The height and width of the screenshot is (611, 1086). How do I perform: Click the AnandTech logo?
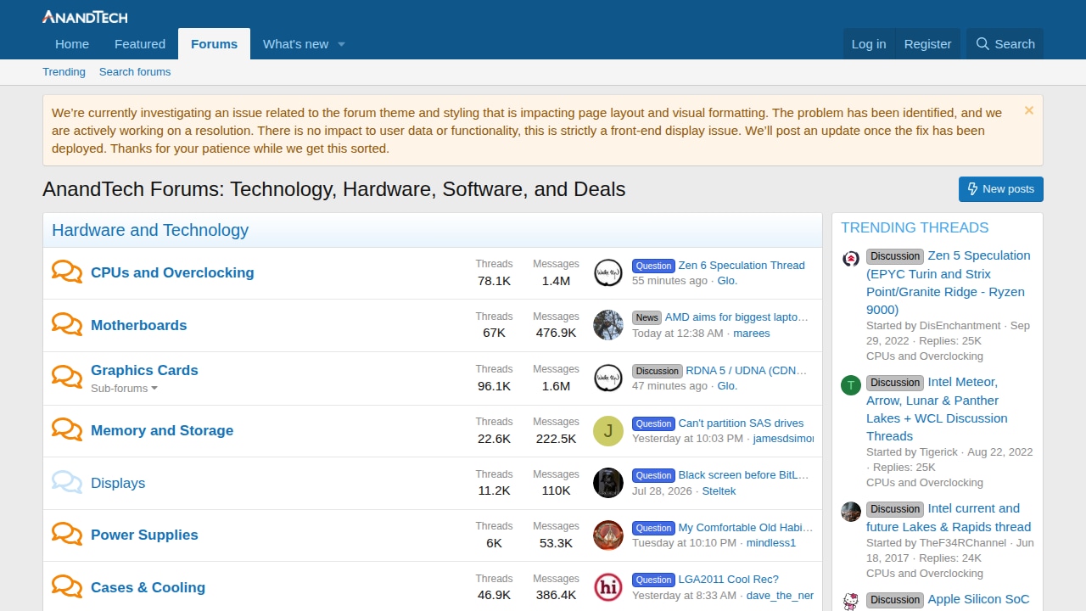85,17
